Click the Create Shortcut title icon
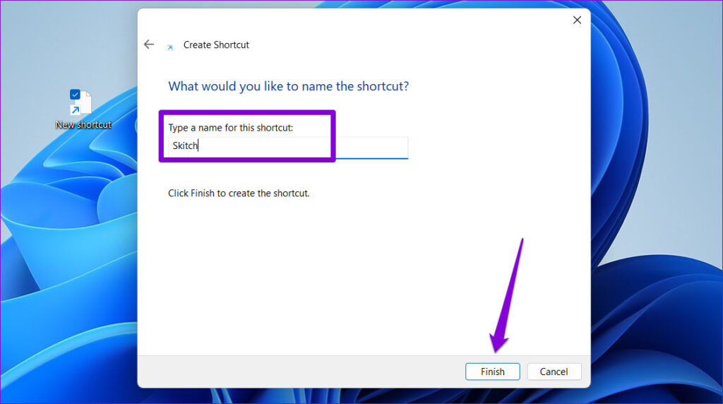The height and width of the screenshot is (404, 723). tap(170, 47)
